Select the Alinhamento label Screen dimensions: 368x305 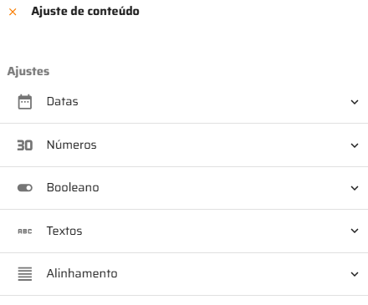[82, 273]
